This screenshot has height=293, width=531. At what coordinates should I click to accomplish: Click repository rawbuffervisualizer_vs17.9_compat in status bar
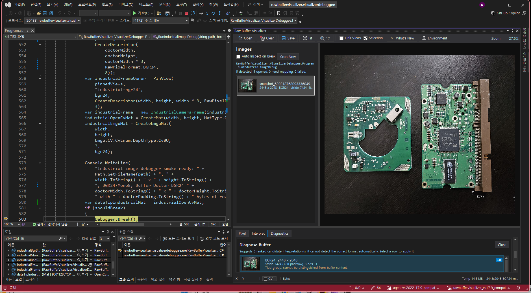[479, 288]
